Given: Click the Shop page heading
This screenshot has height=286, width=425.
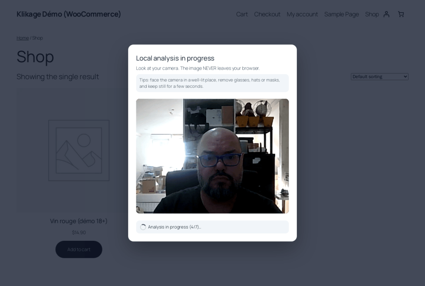Looking at the screenshot, I should point(35,57).
